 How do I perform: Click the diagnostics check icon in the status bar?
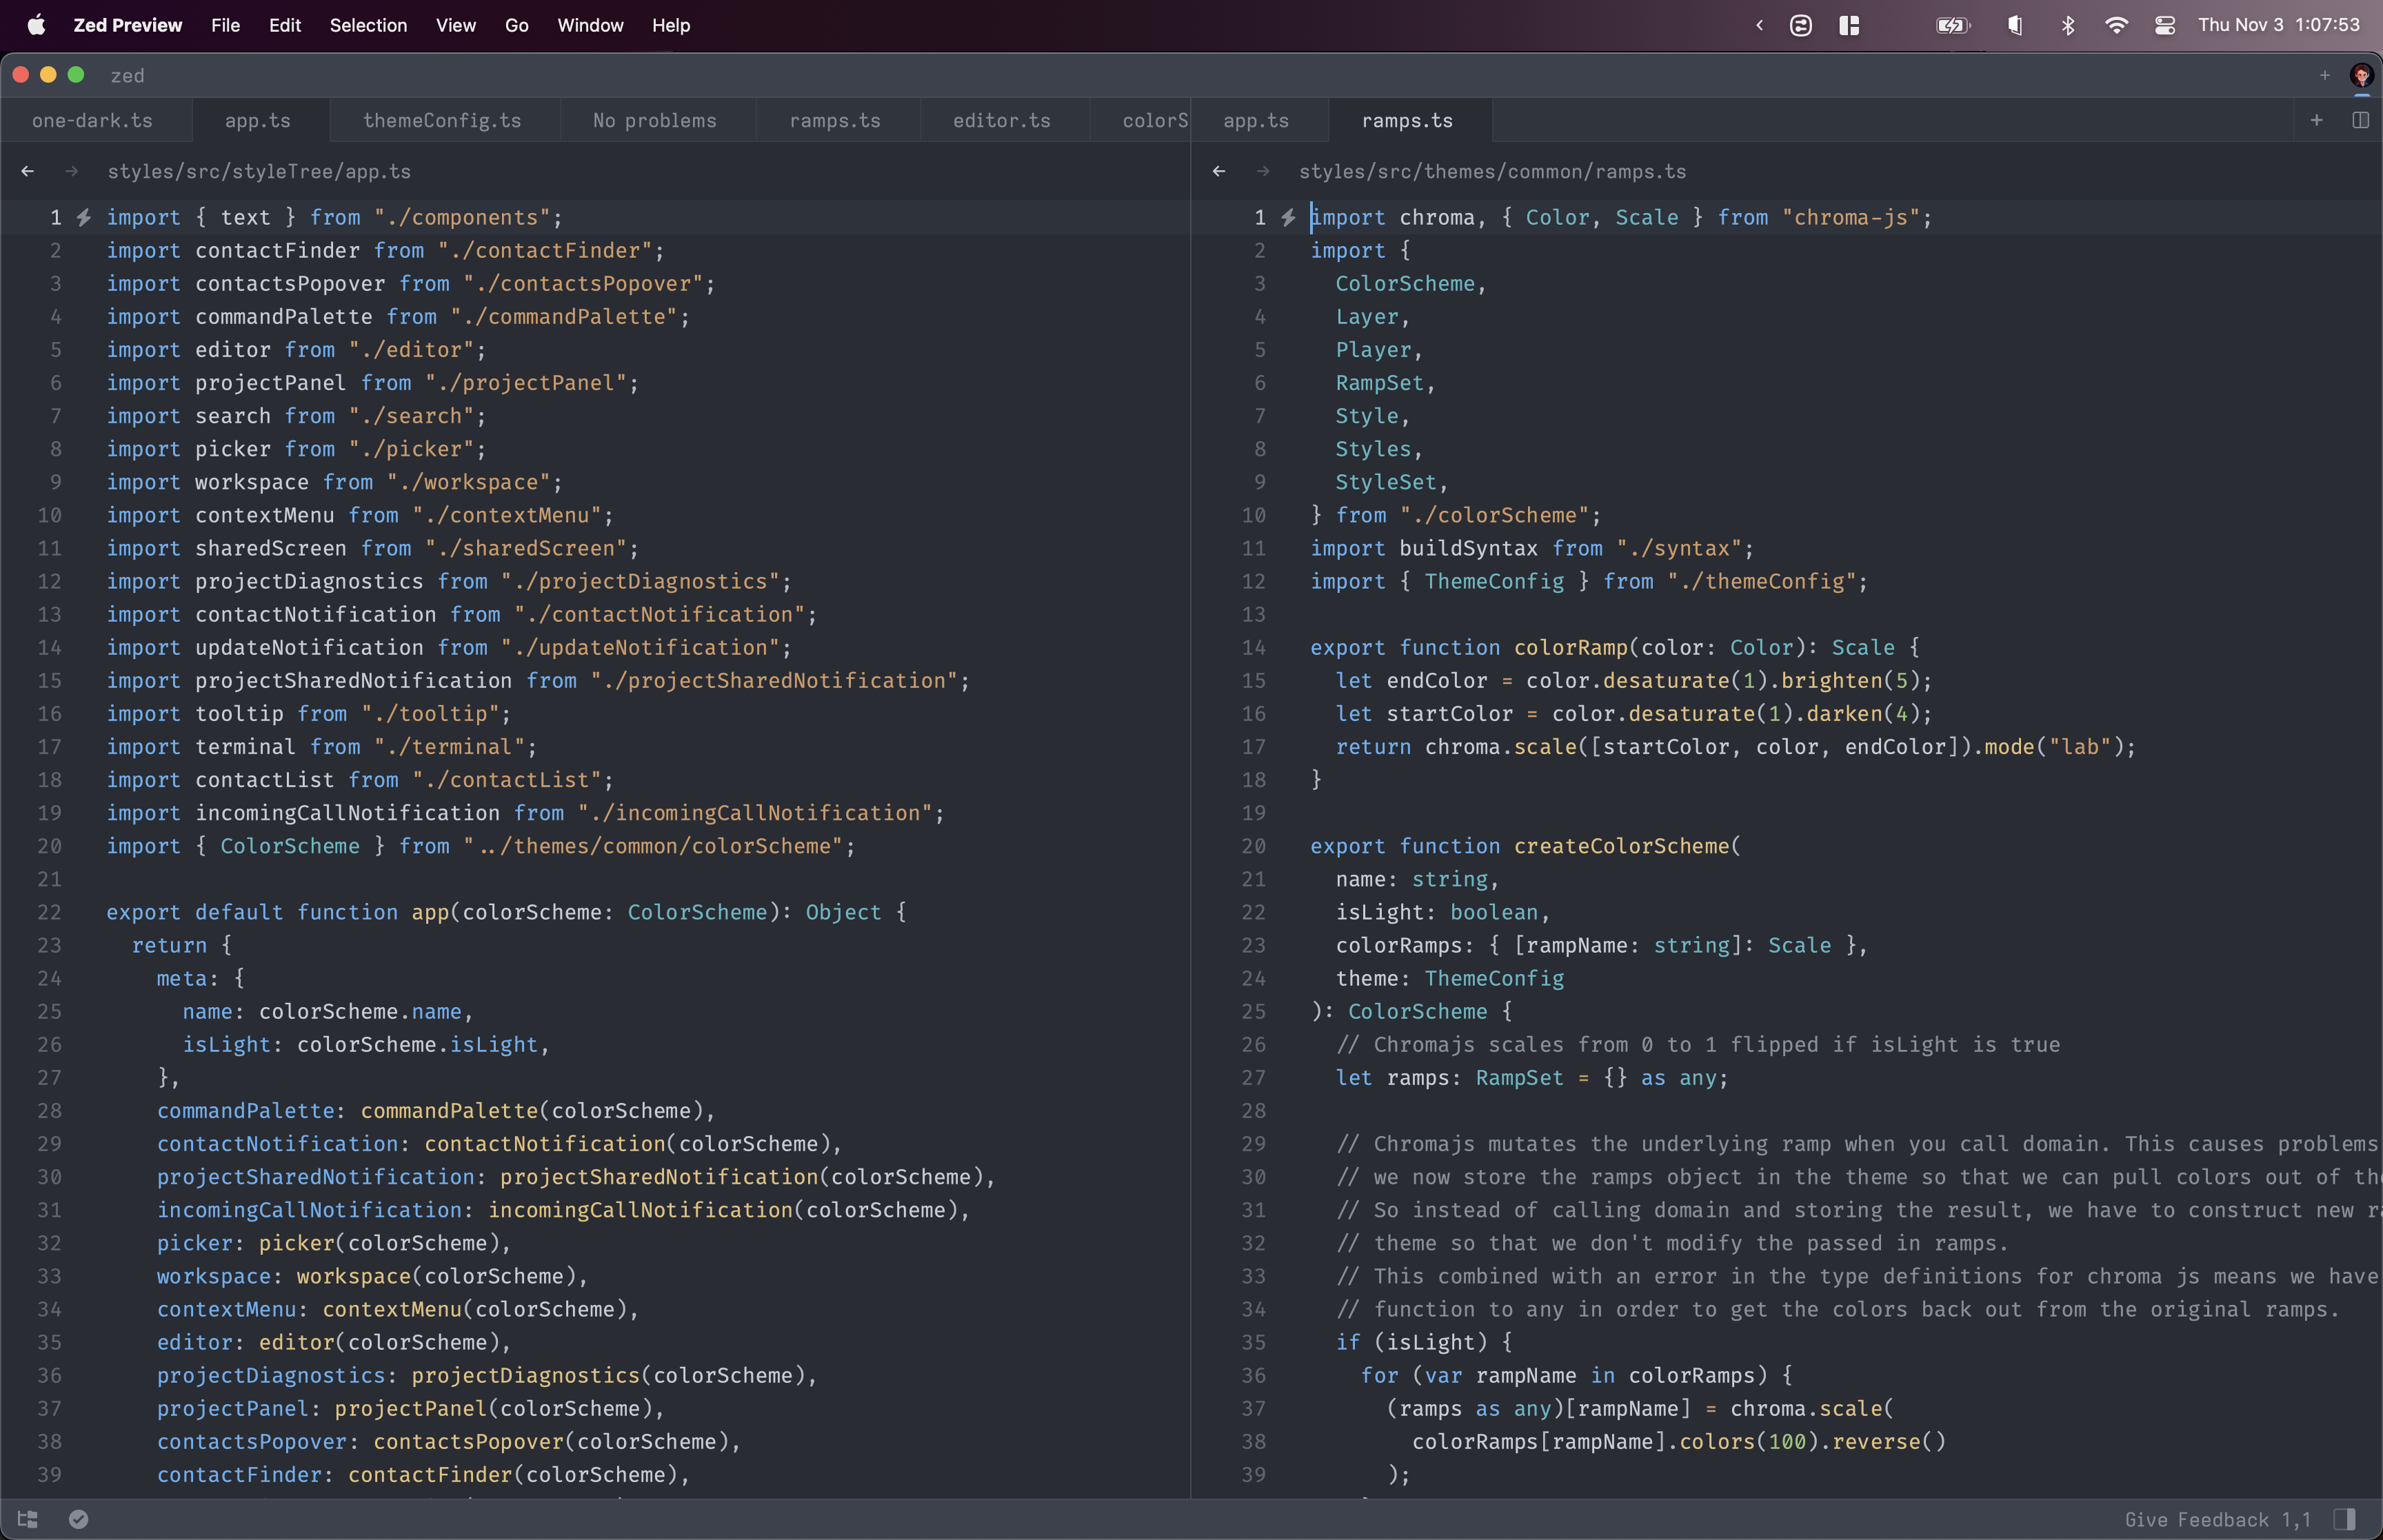pos(79,1518)
